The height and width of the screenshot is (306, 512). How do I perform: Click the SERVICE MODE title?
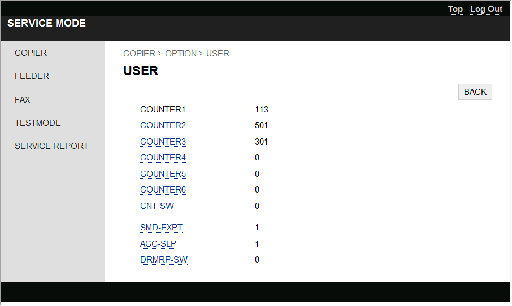pyautogui.click(x=47, y=23)
